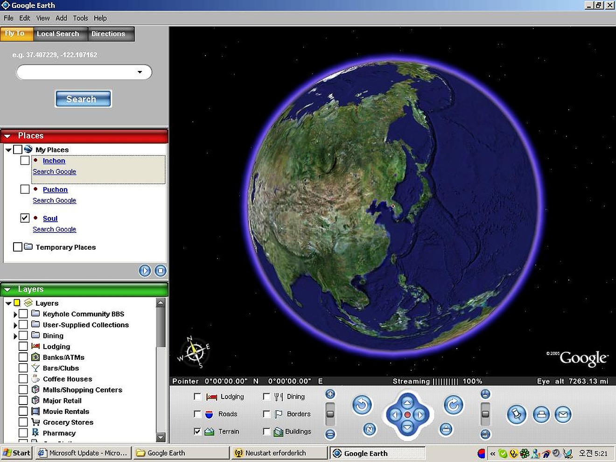Enable the Buildings checkbox
The image size is (616, 462).
tap(266, 431)
